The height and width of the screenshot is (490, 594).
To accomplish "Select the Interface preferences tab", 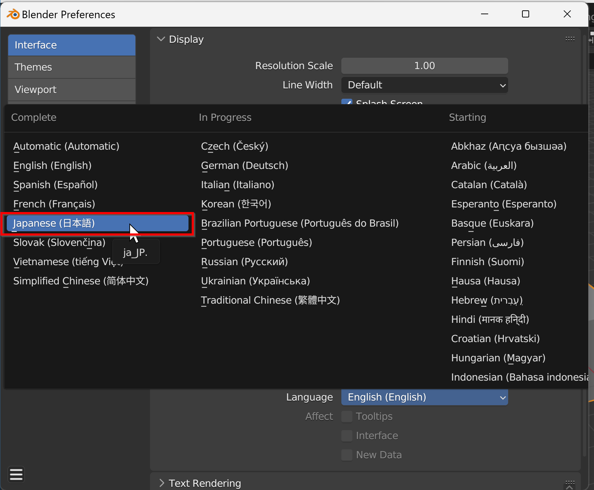I will tap(72, 45).
